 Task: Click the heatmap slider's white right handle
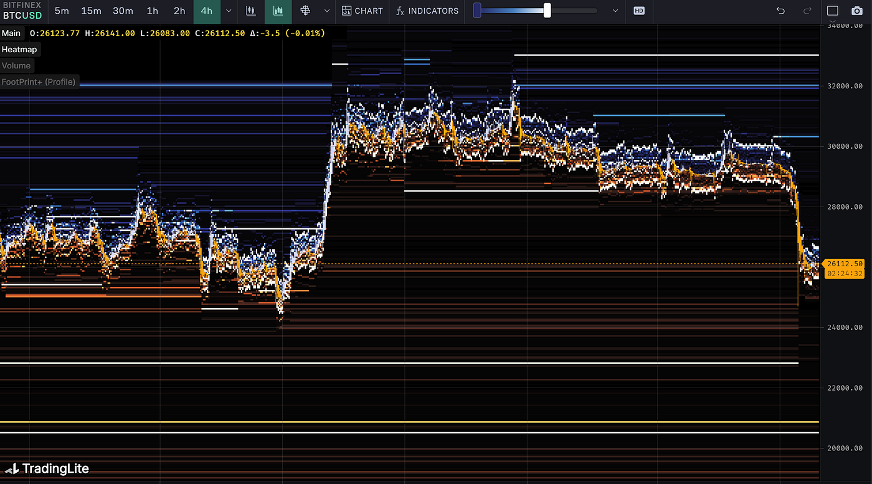547,11
